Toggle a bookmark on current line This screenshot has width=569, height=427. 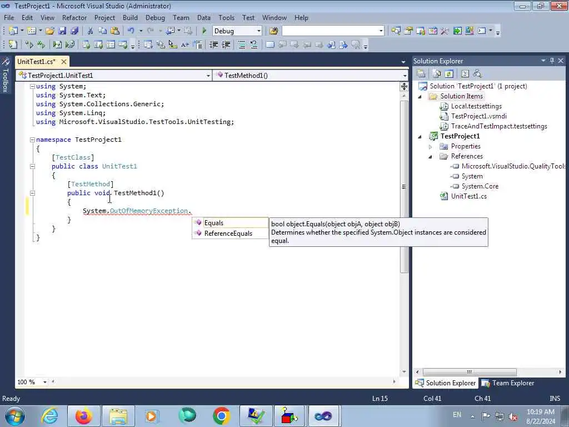pyautogui.click(x=270, y=44)
